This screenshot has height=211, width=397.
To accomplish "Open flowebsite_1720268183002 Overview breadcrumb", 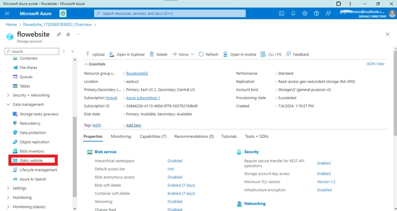I will pyautogui.click(x=57, y=24).
